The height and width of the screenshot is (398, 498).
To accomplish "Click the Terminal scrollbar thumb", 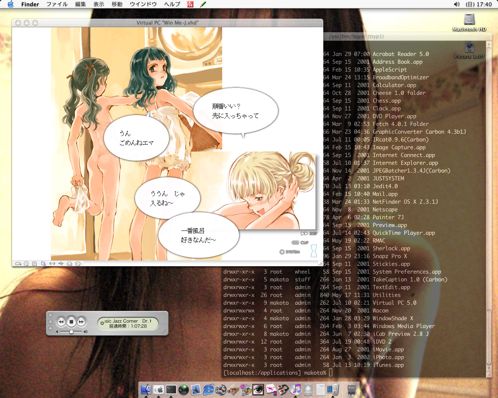I will [x=489, y=337].
